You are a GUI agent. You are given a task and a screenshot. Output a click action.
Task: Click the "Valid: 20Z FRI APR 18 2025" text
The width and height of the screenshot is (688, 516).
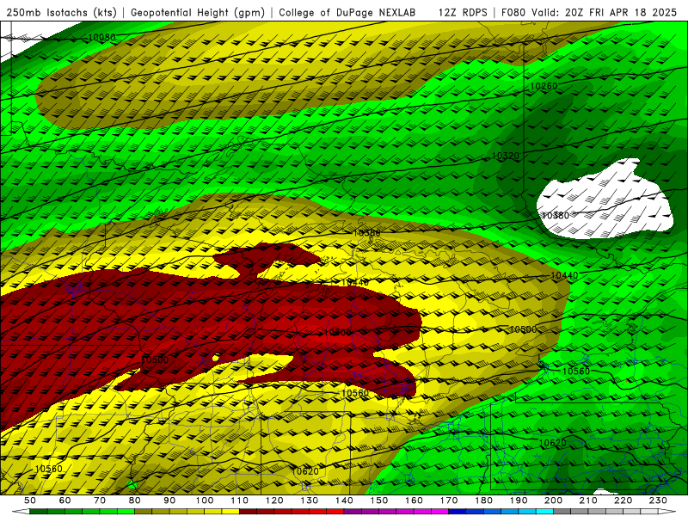(605, 13)
